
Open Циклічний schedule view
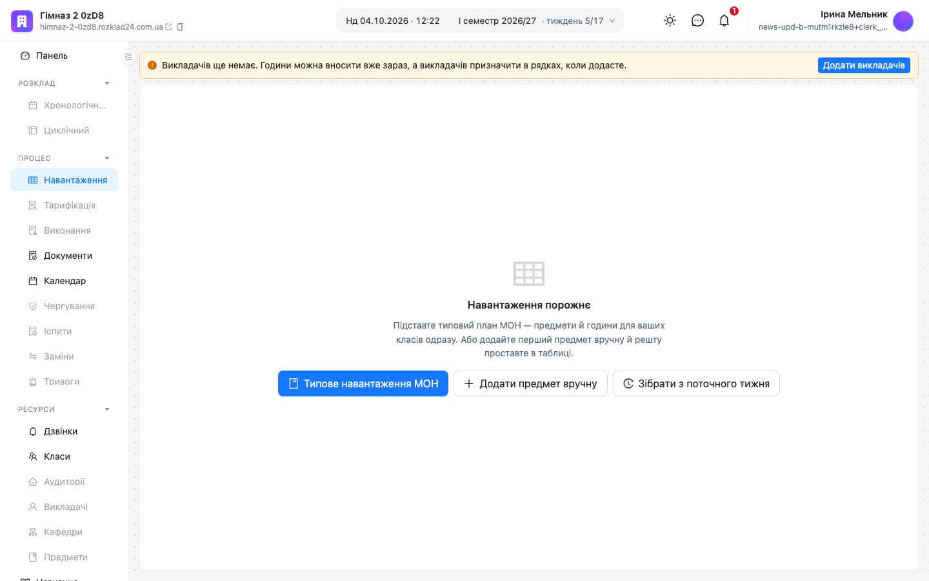(x=64, y=130)
